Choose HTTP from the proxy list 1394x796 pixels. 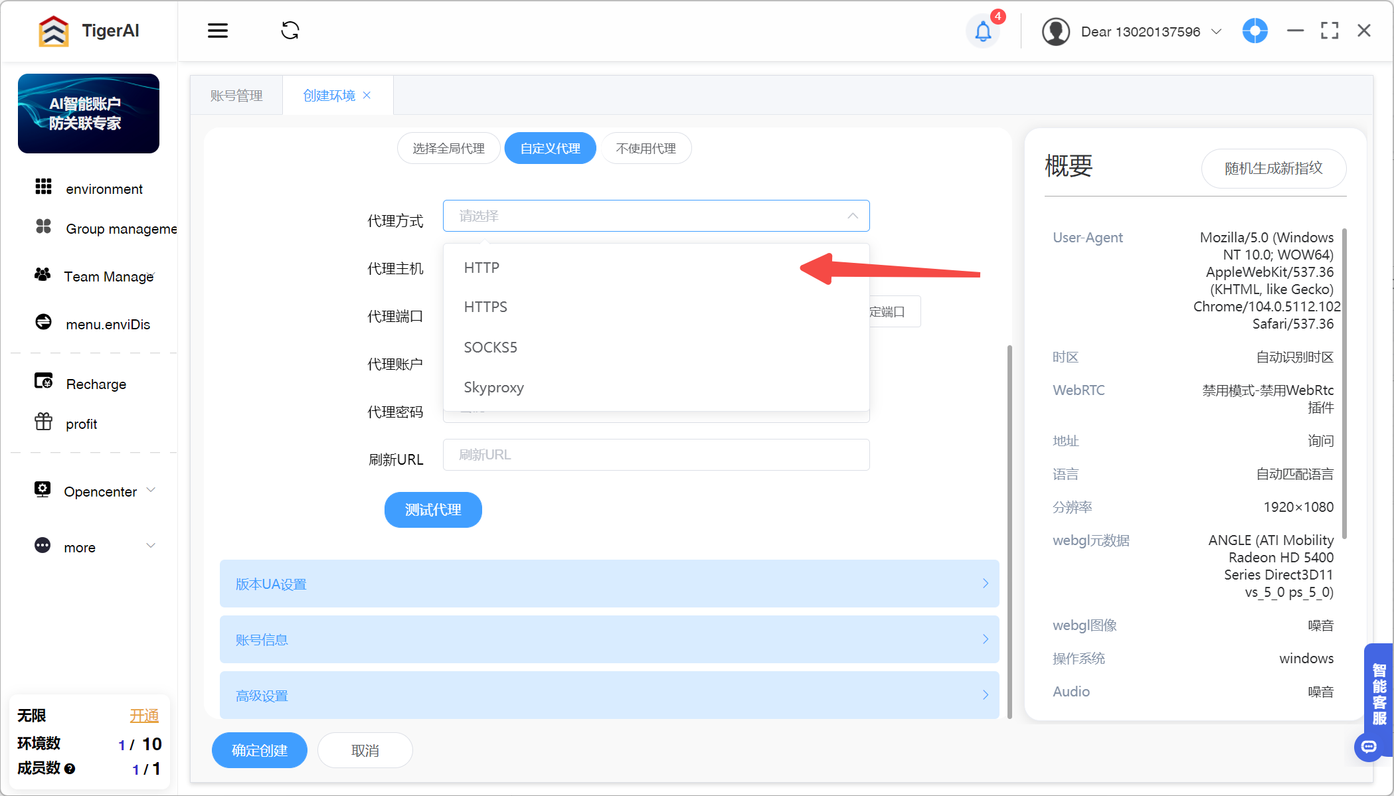point(656,268)
